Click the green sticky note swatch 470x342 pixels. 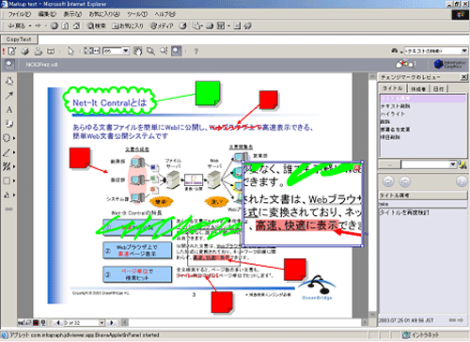coord(208,93)
